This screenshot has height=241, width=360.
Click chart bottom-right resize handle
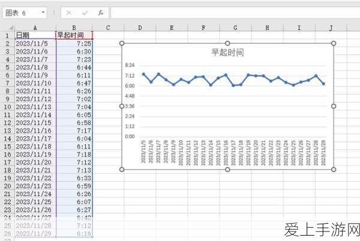[x=334, y=169]
